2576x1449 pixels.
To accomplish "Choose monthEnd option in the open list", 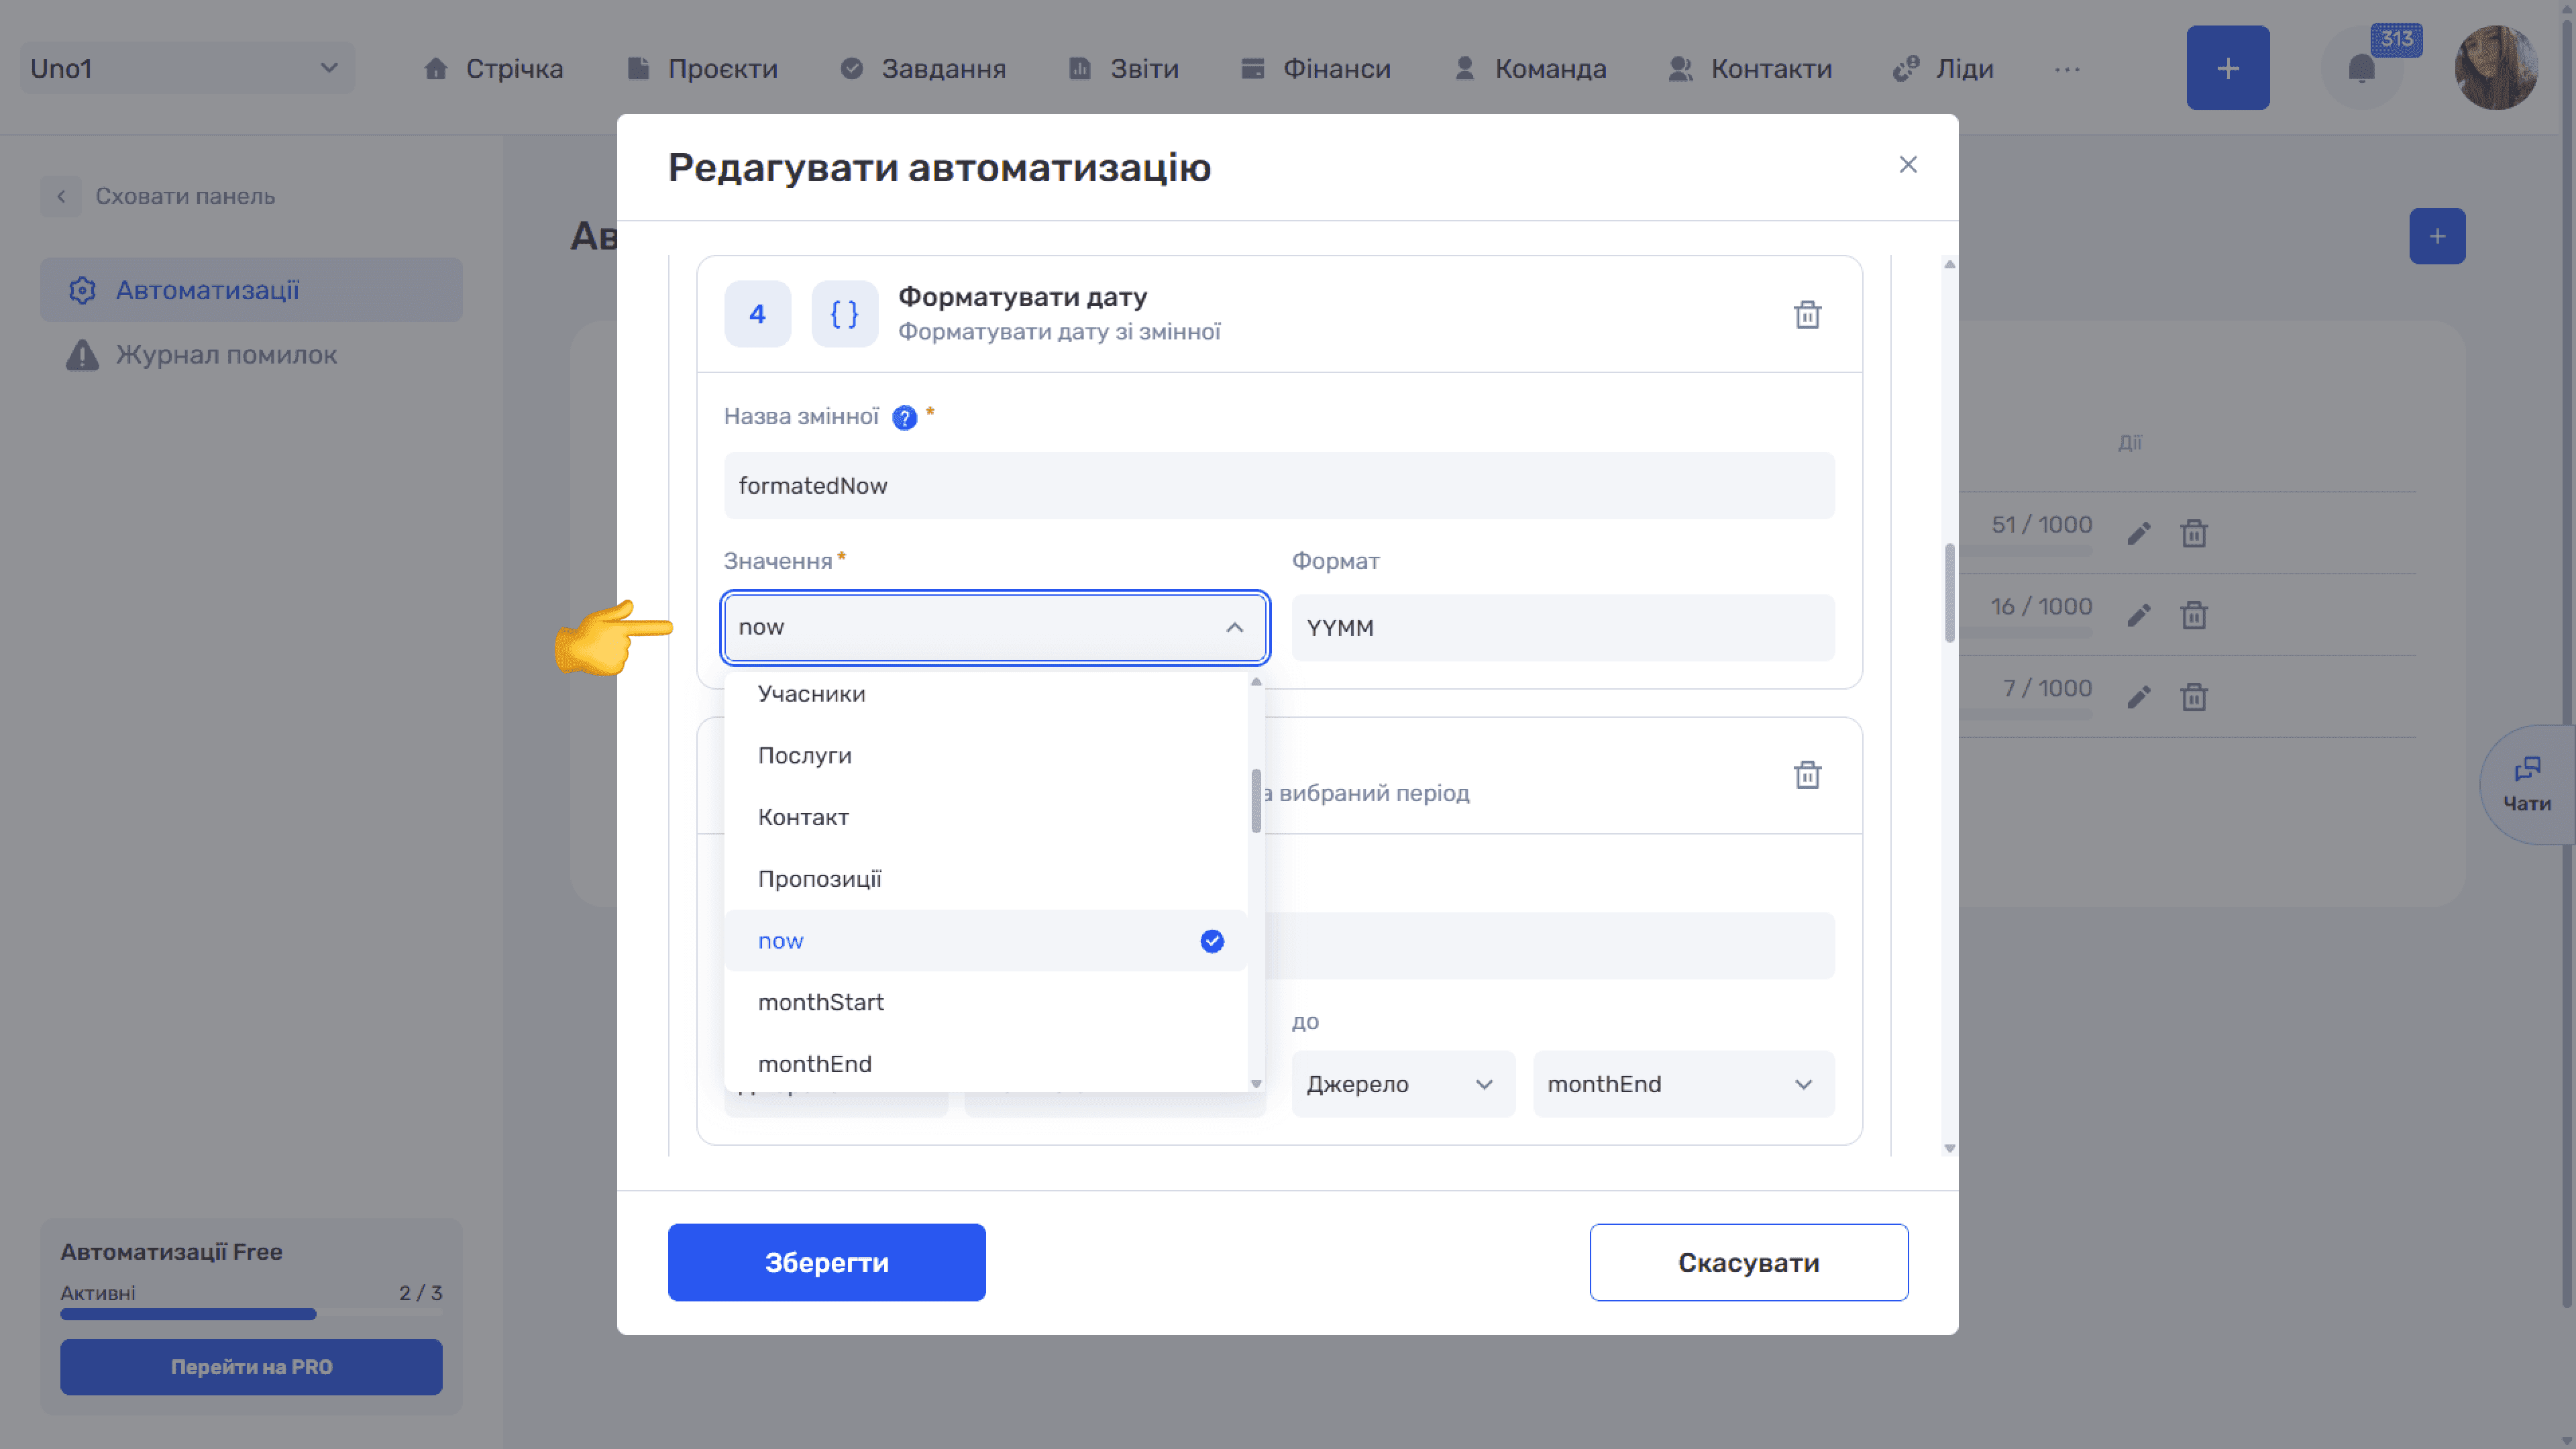I will (985, 1063).
